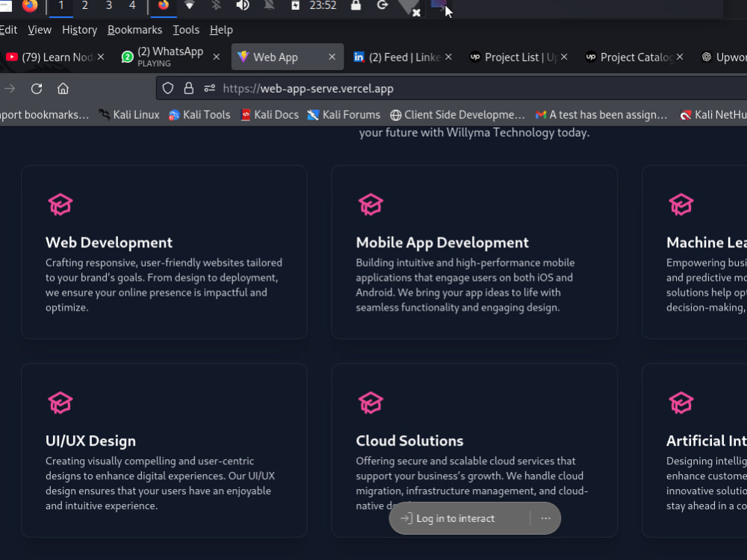747x560 pixels.
Task: Click the log out icon
Action: (x=382, y=6)
